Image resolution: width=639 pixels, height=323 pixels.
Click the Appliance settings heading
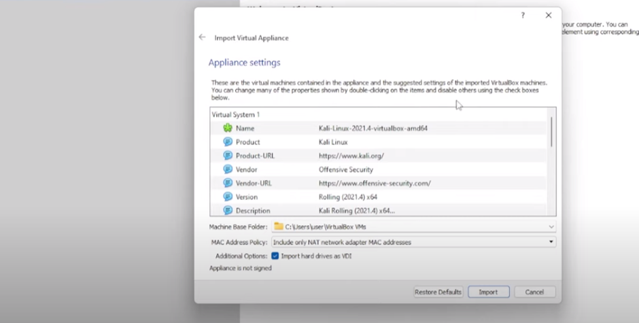(245, 63)
